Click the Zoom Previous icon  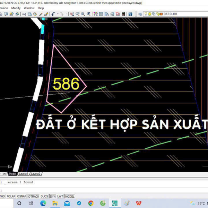tap(89, 14)
